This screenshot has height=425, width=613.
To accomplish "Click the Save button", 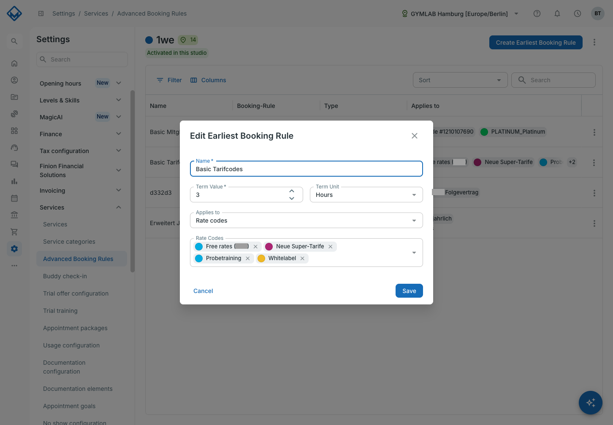I will 409,291.
